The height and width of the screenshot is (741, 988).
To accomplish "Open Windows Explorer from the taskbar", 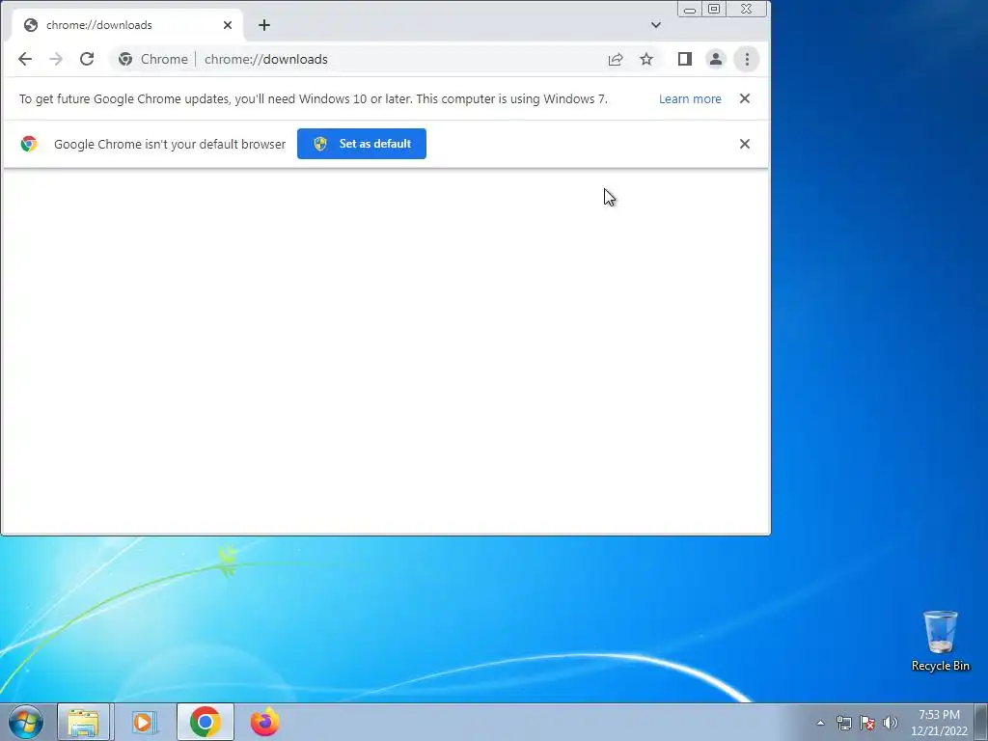I will [83, 722].
